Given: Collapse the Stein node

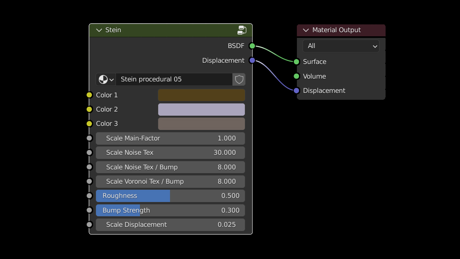Looking at the screenshot, I should 99,30.
